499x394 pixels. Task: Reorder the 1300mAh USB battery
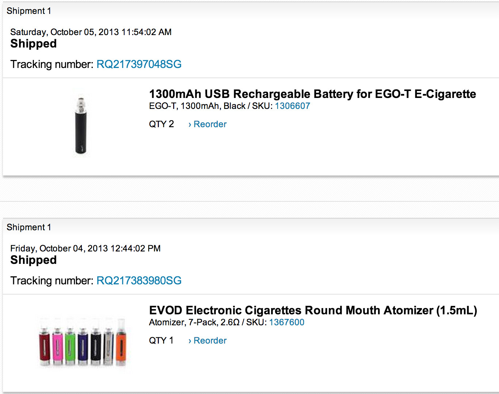pos(207,124)
